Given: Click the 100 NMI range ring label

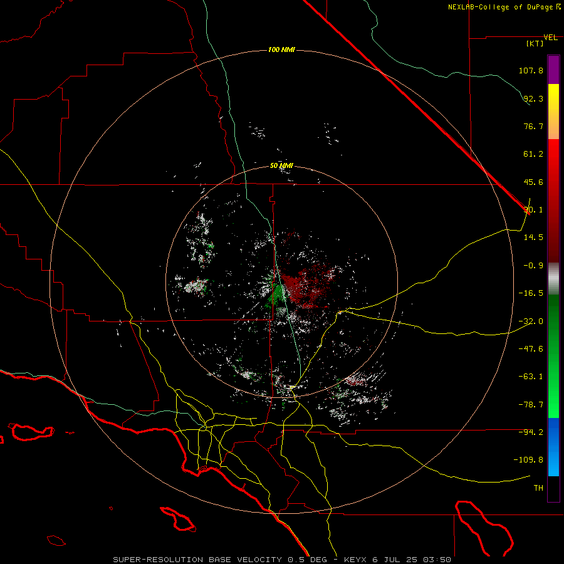Looking at the screenshot, I should coord(281,50).
